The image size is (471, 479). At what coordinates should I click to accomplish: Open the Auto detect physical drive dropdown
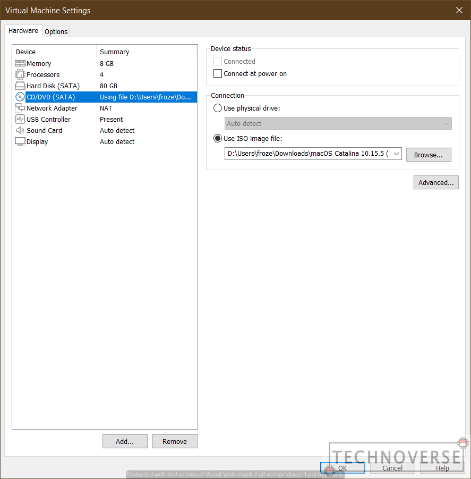pyautogui.click(x=338, y=123)
